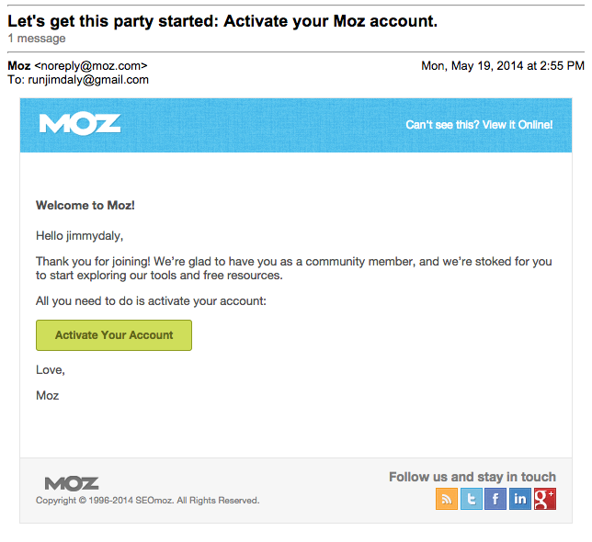Screen dimensions: 592x542
Task: Open the LinkedIn icon
Action: point(520,499)
